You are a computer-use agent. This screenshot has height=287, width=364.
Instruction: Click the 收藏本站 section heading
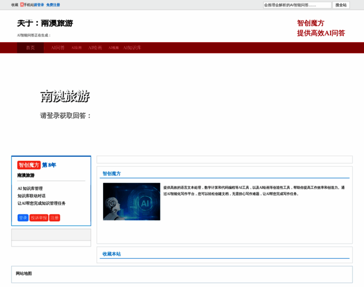pyautogui.click(x=112, y=254)
